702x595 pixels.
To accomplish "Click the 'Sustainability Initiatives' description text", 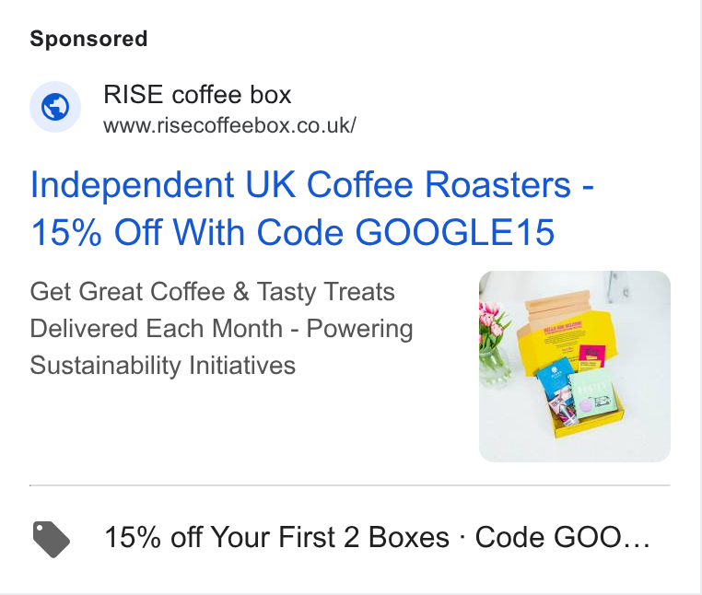I will [162, 366].
